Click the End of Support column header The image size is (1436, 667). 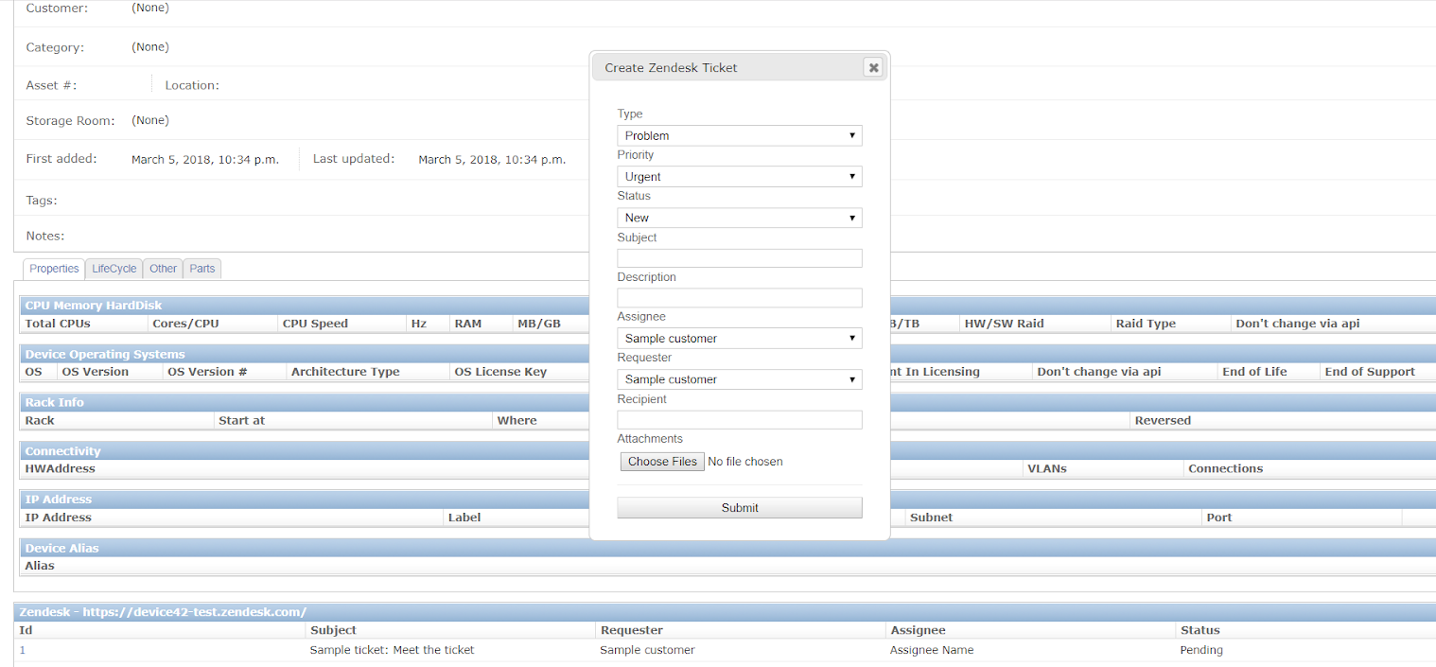pos(1370,372)
